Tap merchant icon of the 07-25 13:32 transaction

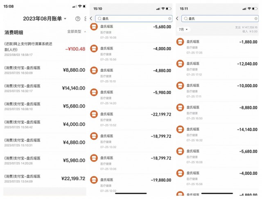tap(94, 136)
